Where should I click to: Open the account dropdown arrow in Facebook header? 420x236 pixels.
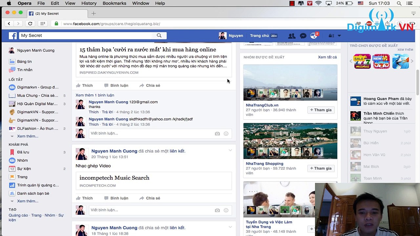pos(339,36)
